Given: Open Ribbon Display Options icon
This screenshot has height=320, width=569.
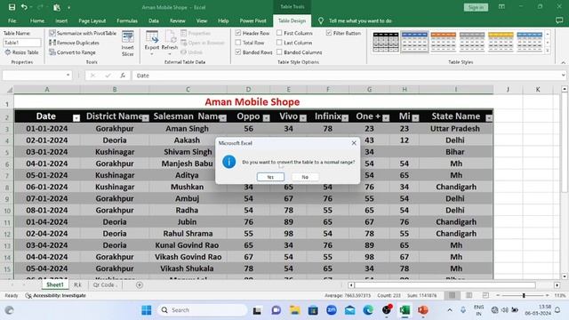Looking at the screenshot, I should (x=501, y=7).
